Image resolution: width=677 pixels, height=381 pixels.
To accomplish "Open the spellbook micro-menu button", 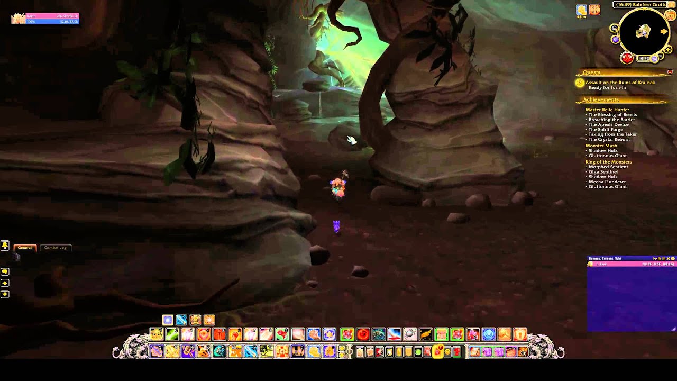I will click(x=369, y=351).
